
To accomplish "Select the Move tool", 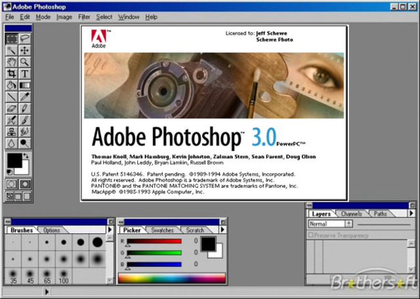I will 25,50.
